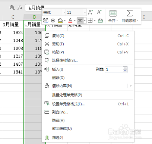
Task: Click cell containing 1248
Action: [x=13, y=40]
